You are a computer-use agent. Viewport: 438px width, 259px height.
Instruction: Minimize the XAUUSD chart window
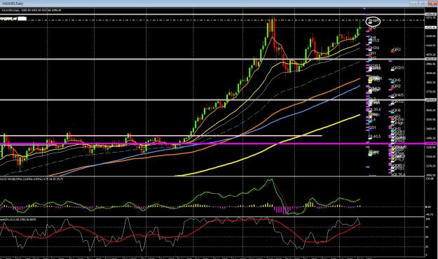tap(413, 3)
